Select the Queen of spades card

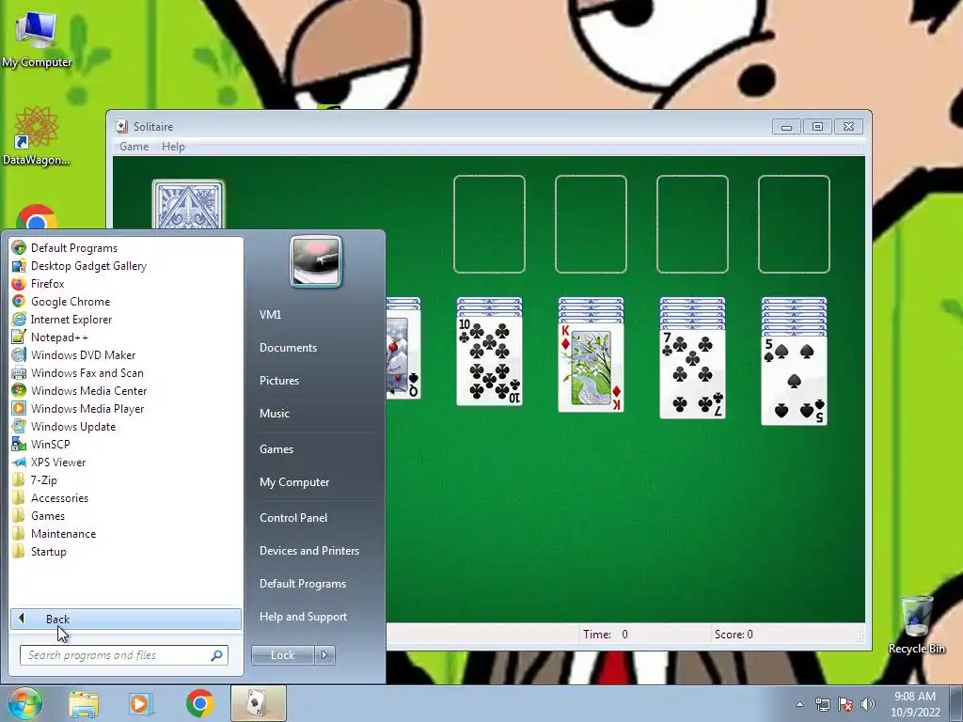[403, 354]
